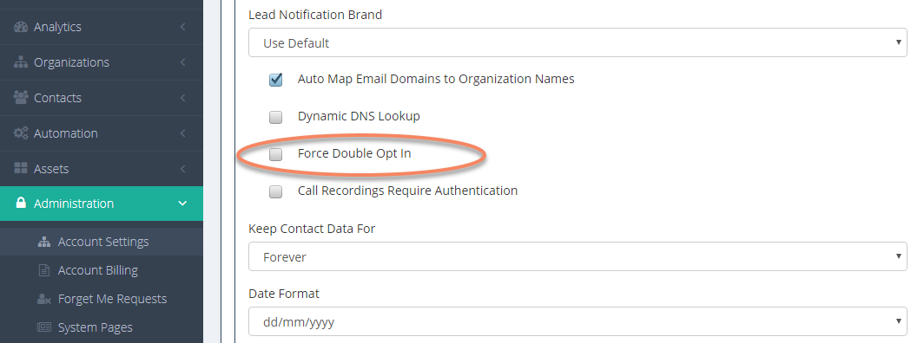This screenshot has height=343, width=924.
Task: Click the Force Double Opt In label
Action: [354, 154]
